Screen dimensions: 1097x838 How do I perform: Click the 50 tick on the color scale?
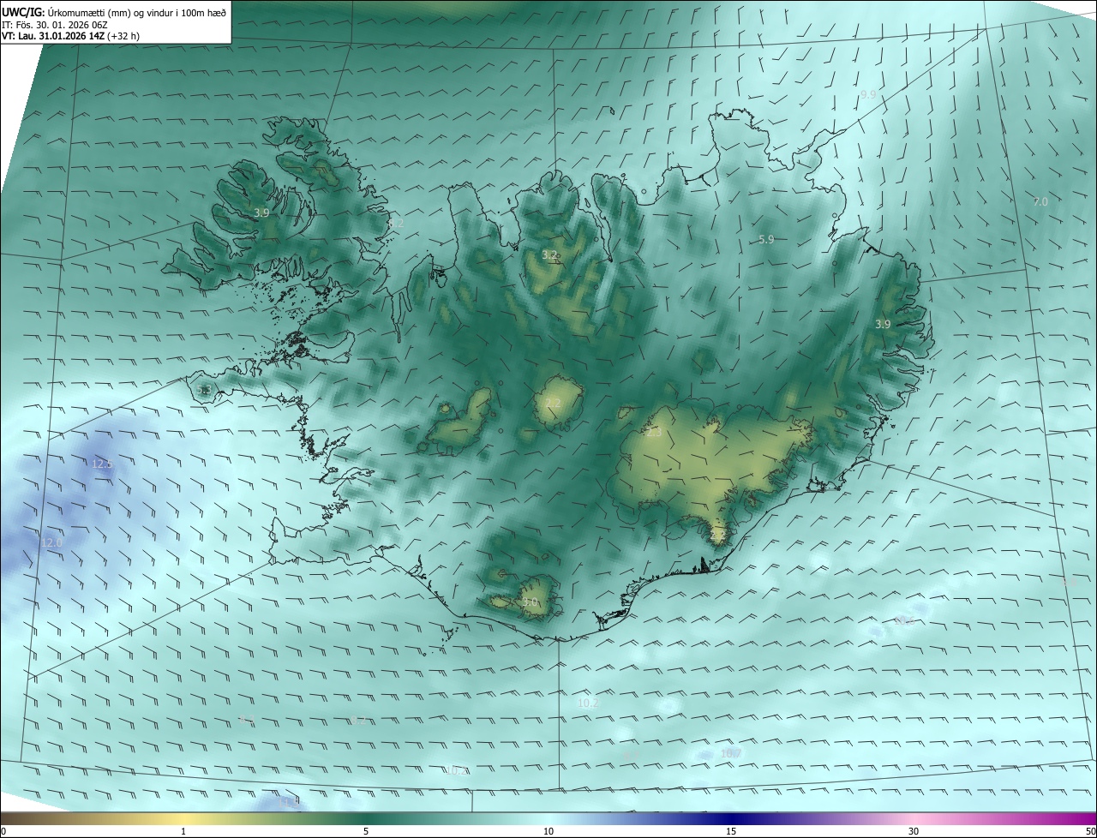pyautogui.click(x=1090, y=832)
